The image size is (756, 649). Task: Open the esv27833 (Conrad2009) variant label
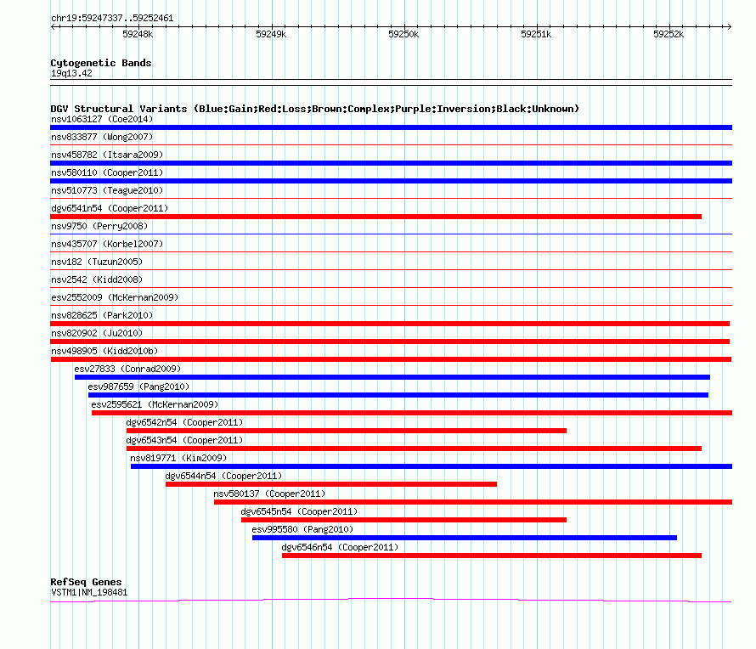127,369
